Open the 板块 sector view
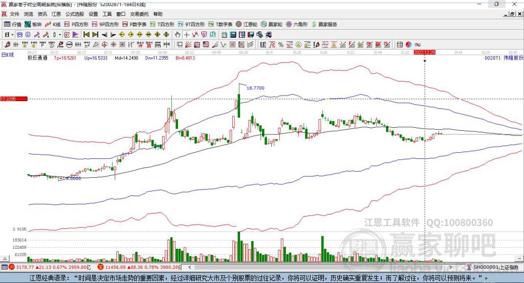 (33, 25)
